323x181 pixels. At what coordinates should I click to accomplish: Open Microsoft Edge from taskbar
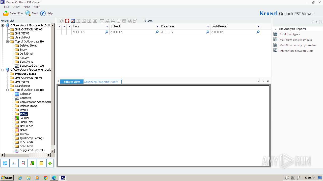[54, 178]
